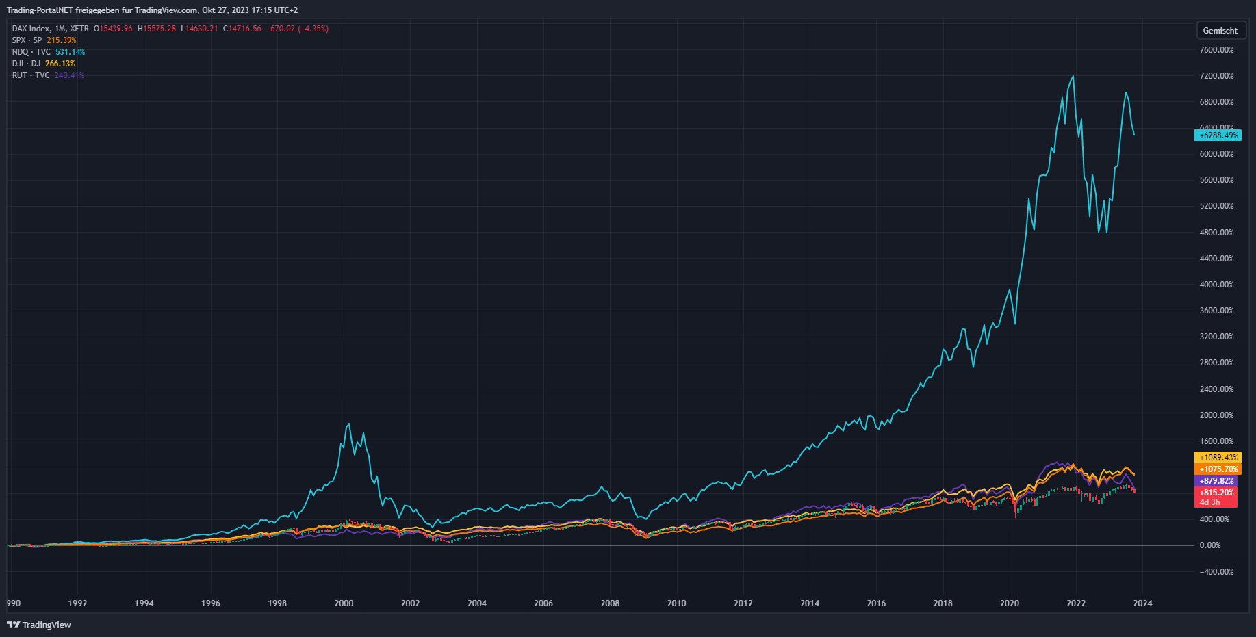Click the cyan +6288.49% price tag
The height and width of the screenshot is (637, 1256).
(x=1218, y=135)
